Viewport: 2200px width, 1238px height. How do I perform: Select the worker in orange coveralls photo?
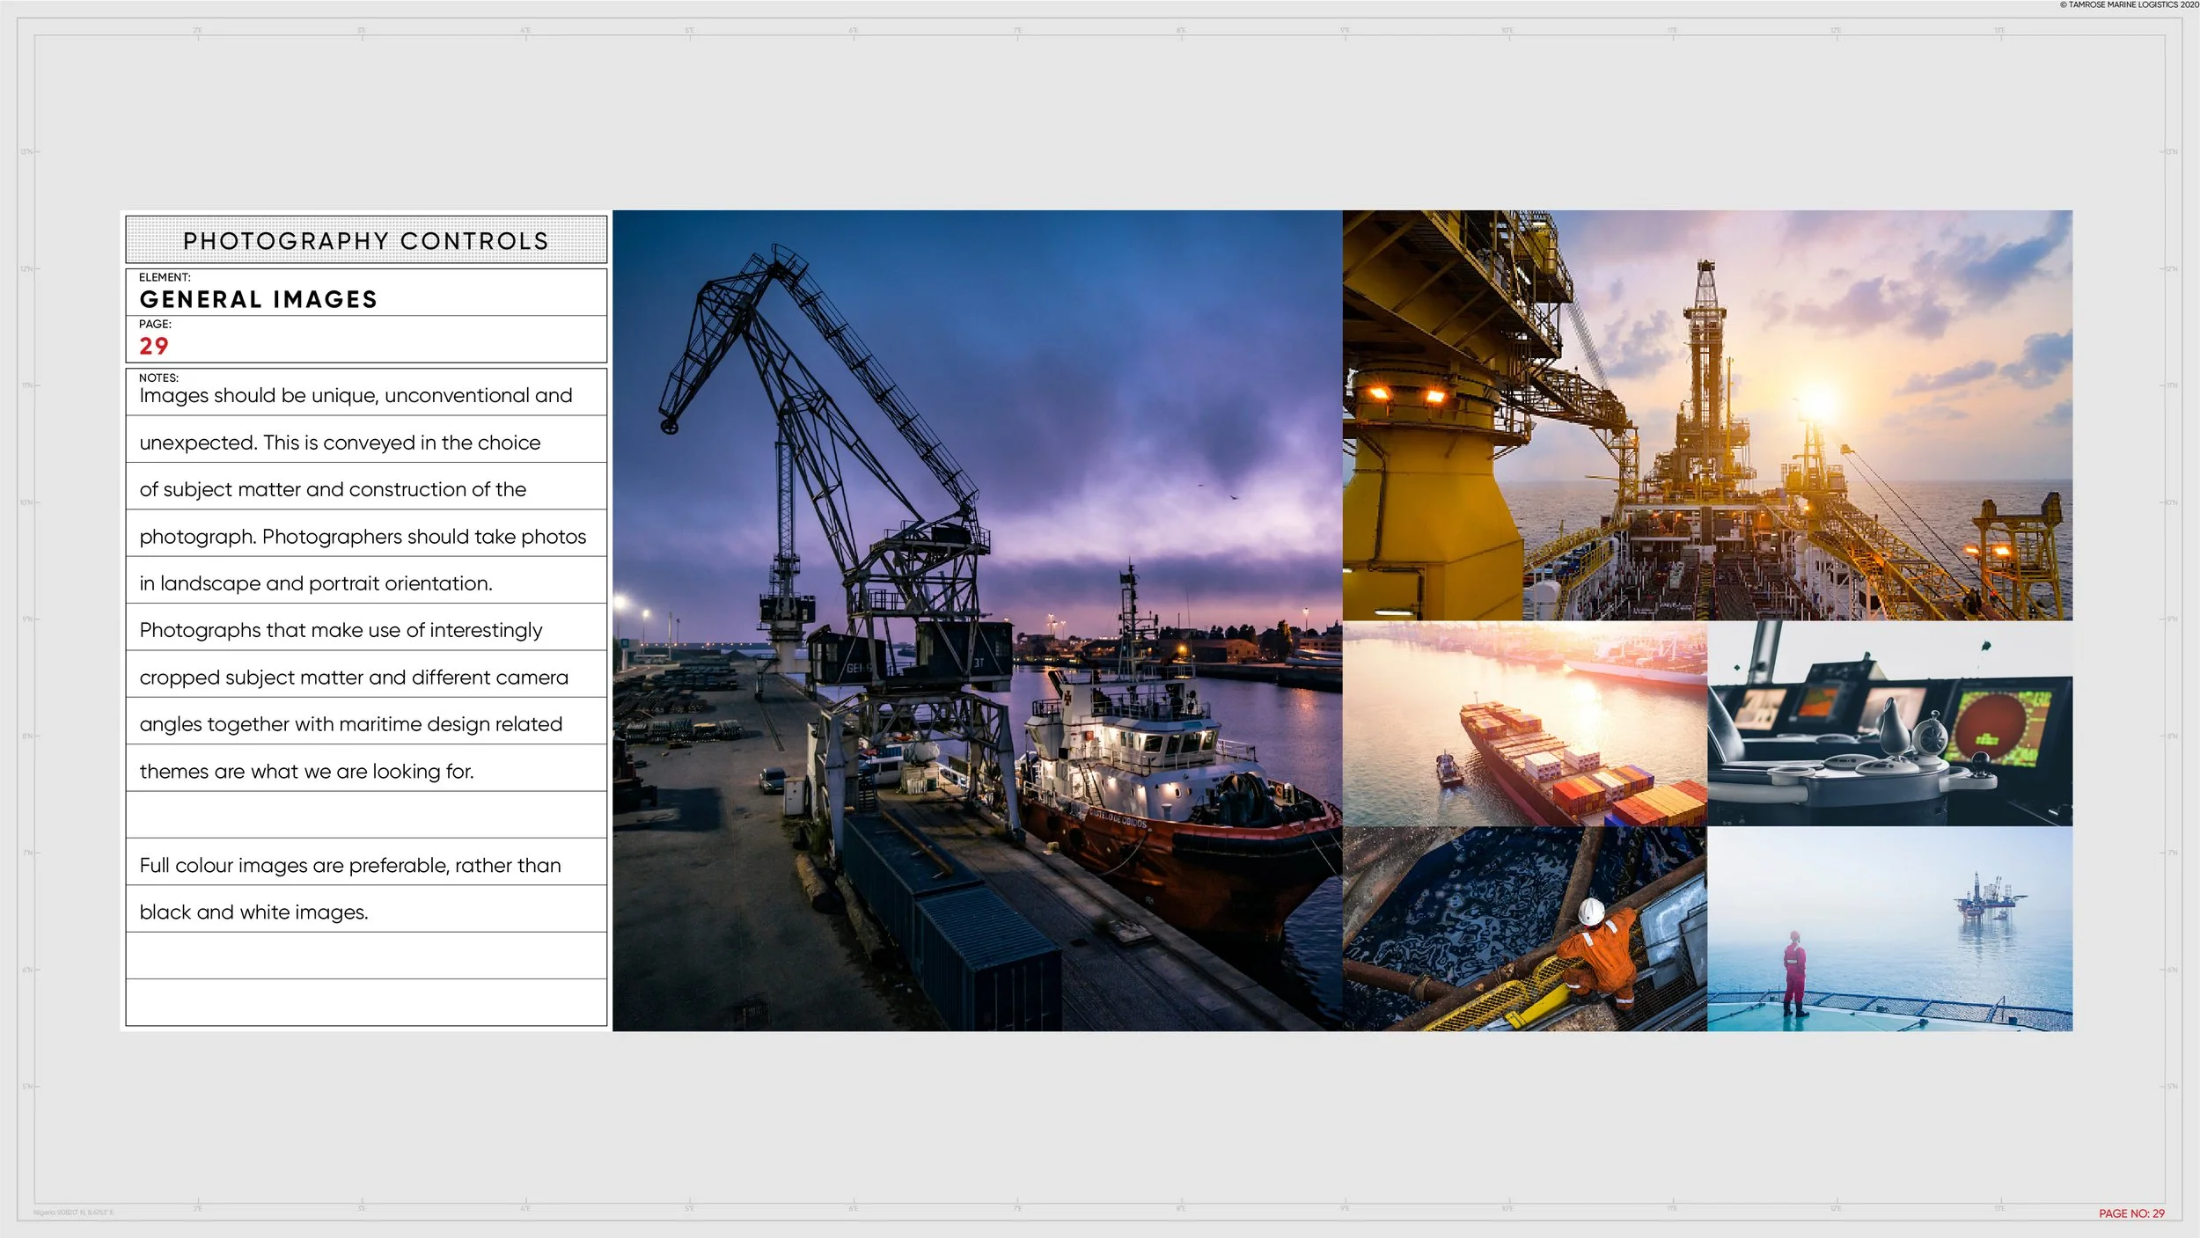tap(1524, 928)
